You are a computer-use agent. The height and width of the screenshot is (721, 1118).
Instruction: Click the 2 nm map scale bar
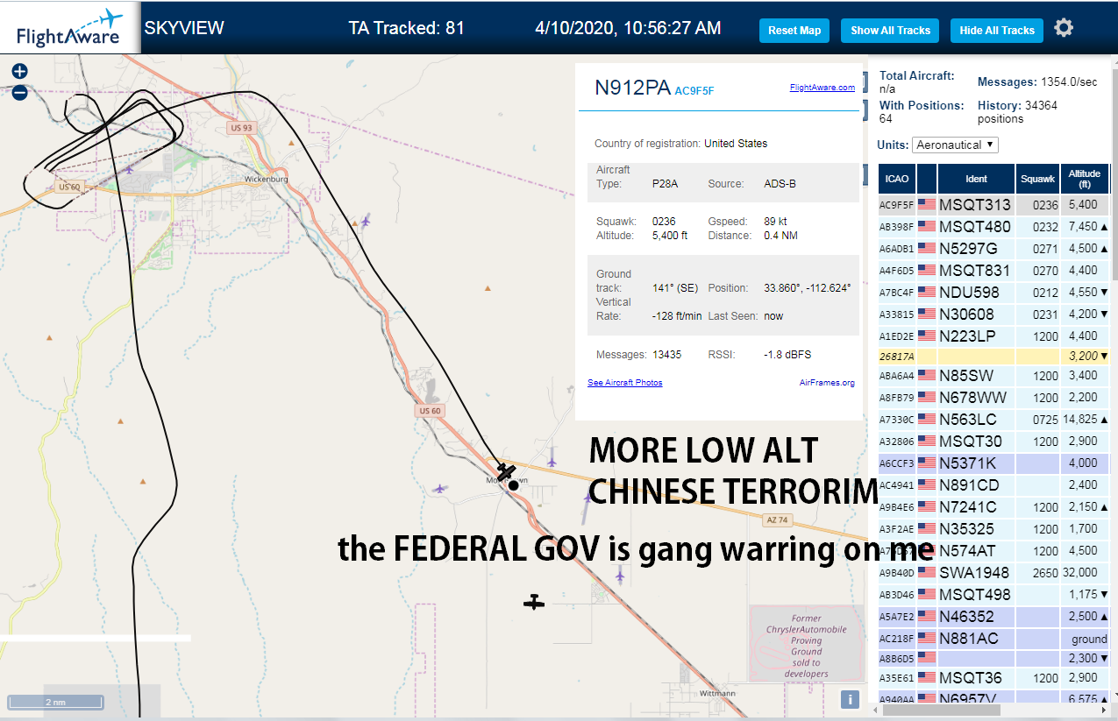click(x=55, y=703)
